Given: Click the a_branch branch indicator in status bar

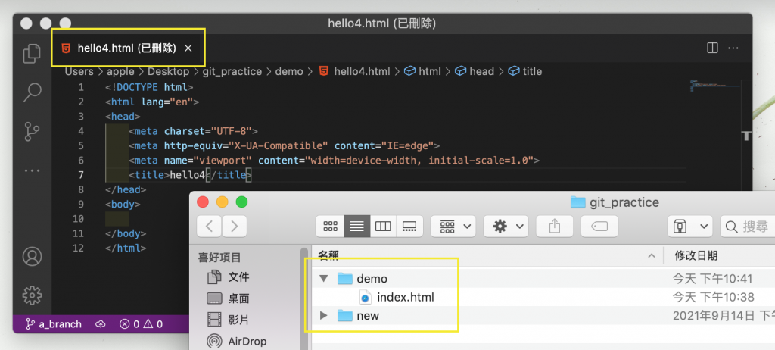Looking at the screenshot, I should (54, 324).
